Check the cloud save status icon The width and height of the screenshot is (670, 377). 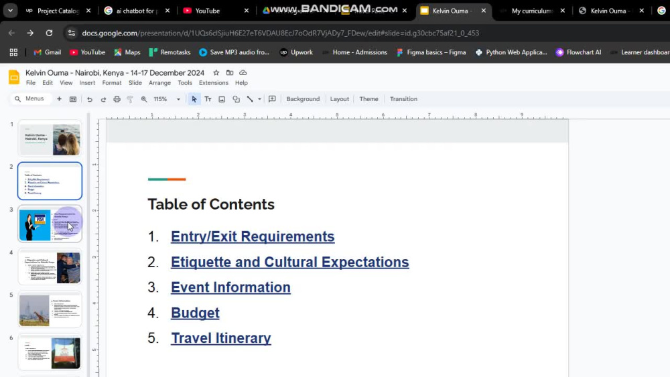243,72
